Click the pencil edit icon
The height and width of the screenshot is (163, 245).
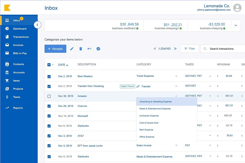tap(72, 49)
